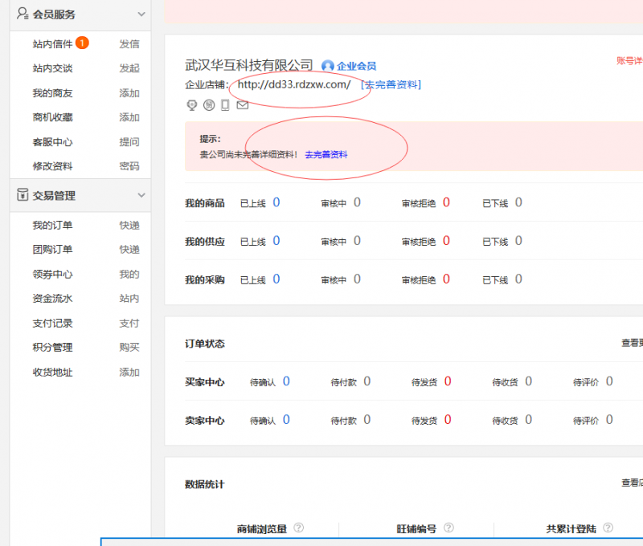Click the 企业会员 badge icon
The image size is (643, 546).
tap(328, 66)
